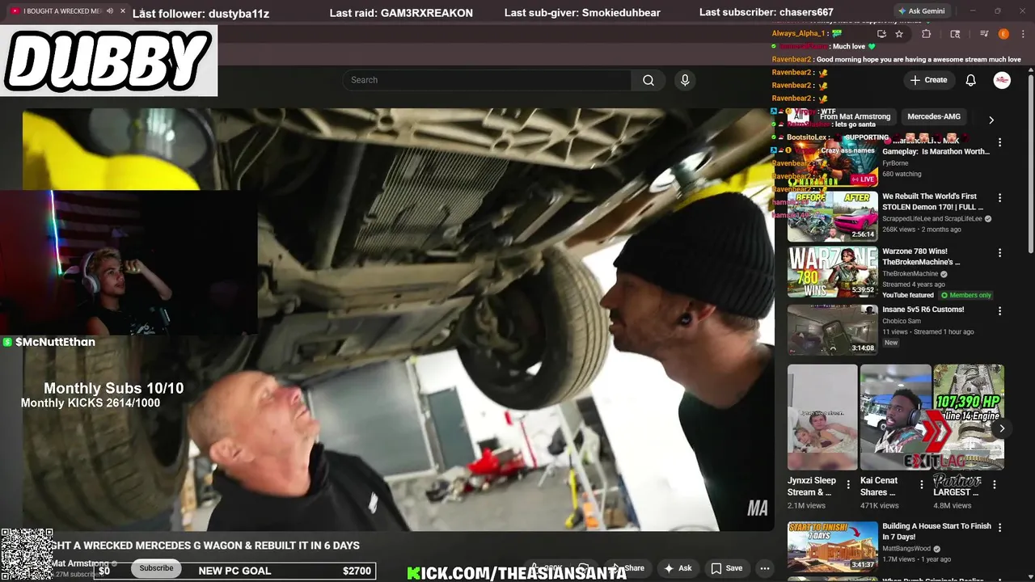
Task: Open options for Jynxzi Sleep Stream short
Action: 848,485
